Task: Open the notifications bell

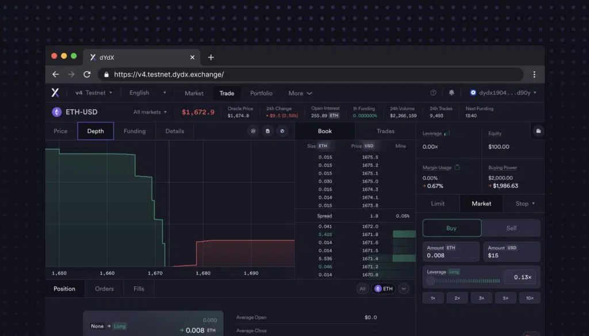Action: [452, 92]
